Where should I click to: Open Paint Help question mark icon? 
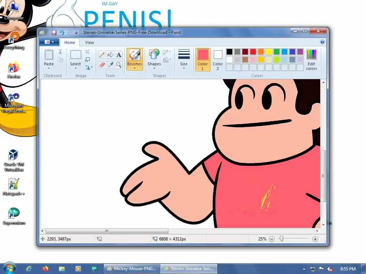pos(322,42)
